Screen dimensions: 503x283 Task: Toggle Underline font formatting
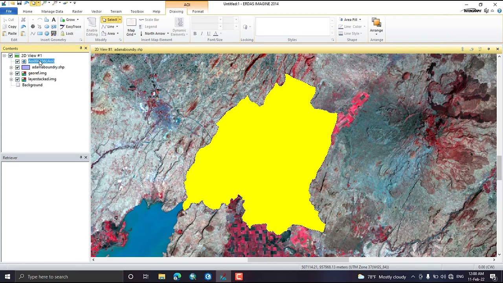[209, 33]
